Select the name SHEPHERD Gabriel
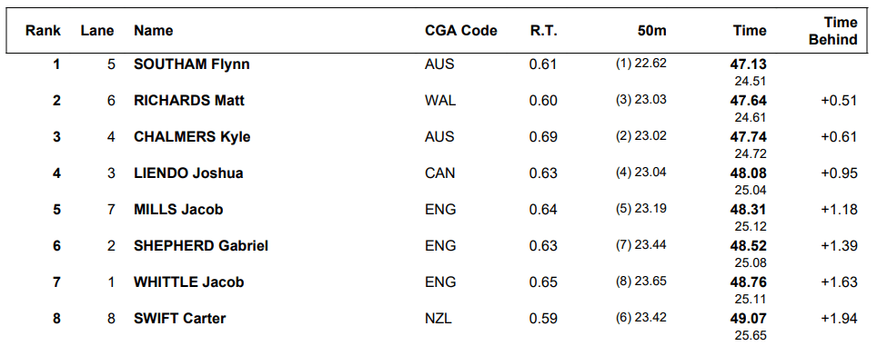877x346 pixels. pyautogui.click(x=201, y=245)
